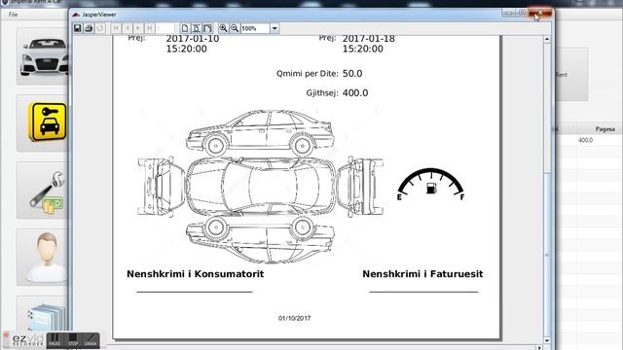Go to the previous report page
This screenshot has height=350, width=623.
tap(128, 28)
